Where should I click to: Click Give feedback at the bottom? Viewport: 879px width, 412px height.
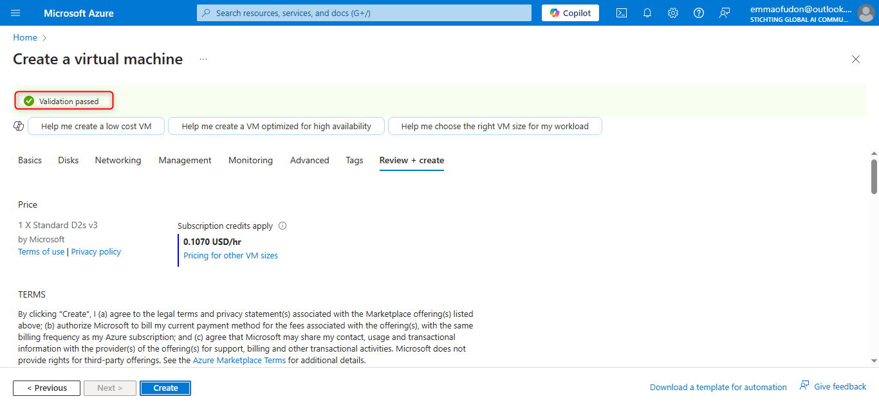pos(833,387)
